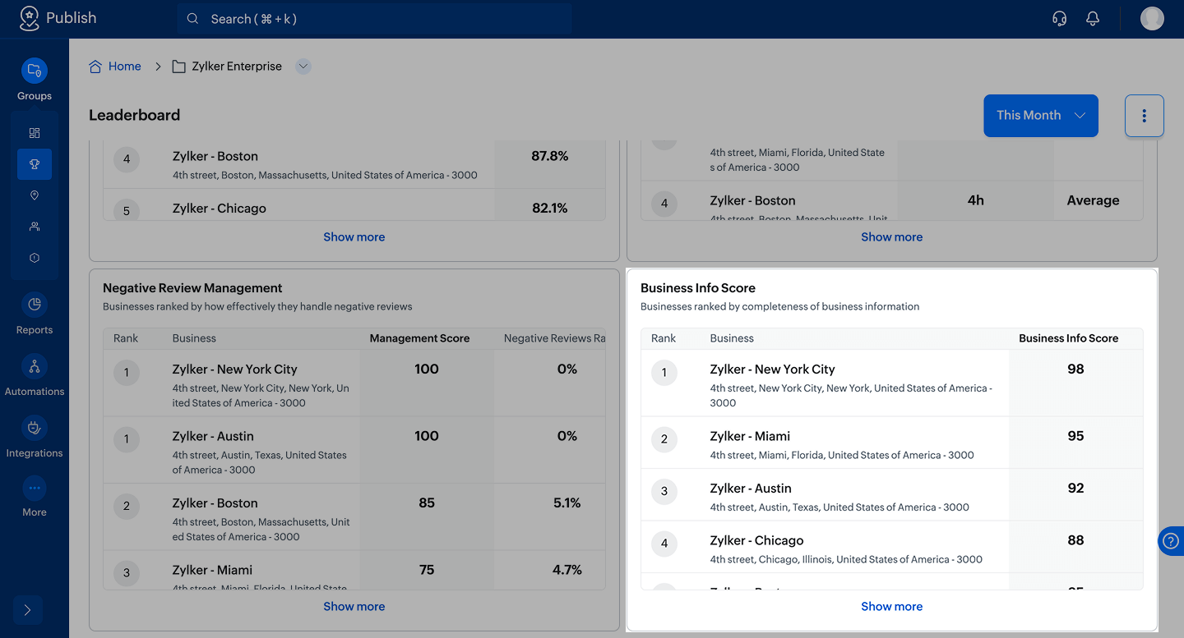
Task: Open the More menu in sidebar
Action: (x=35, y=489)
